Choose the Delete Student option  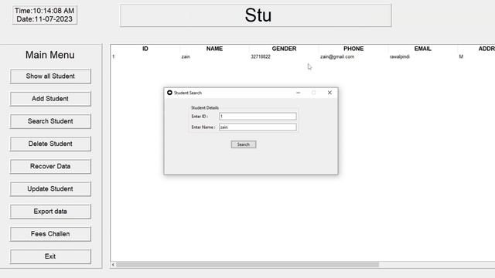[x=50, y=144]
